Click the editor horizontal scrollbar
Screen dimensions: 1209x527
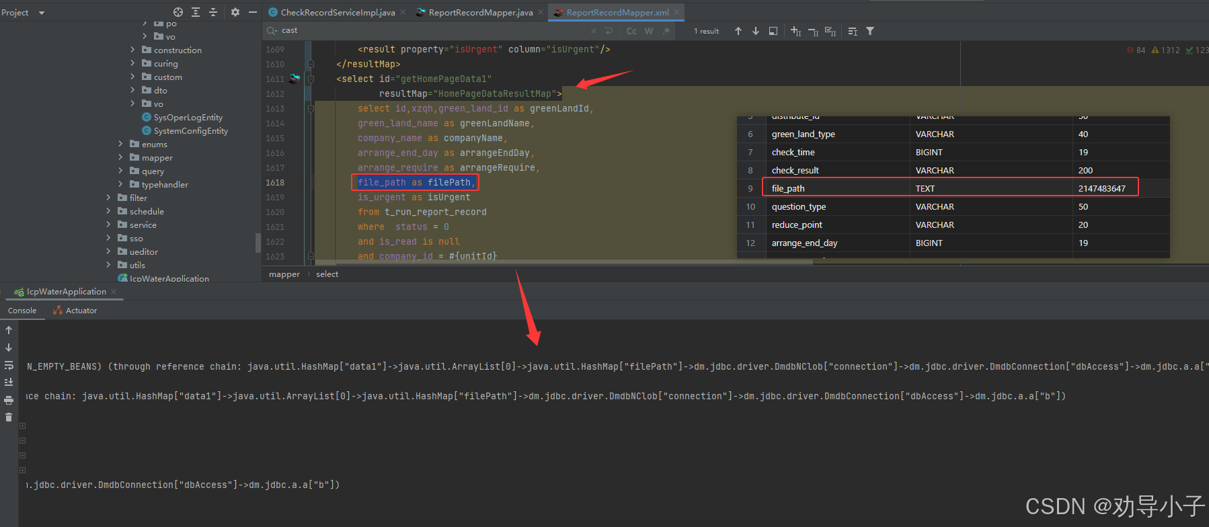click(563, 263)
